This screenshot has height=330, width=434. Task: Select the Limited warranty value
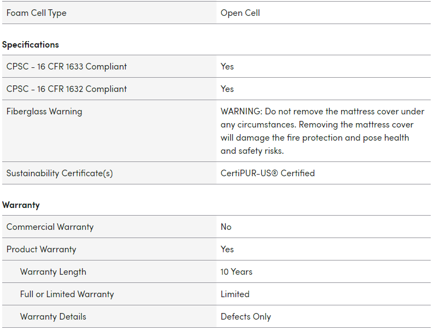[235, 294]
